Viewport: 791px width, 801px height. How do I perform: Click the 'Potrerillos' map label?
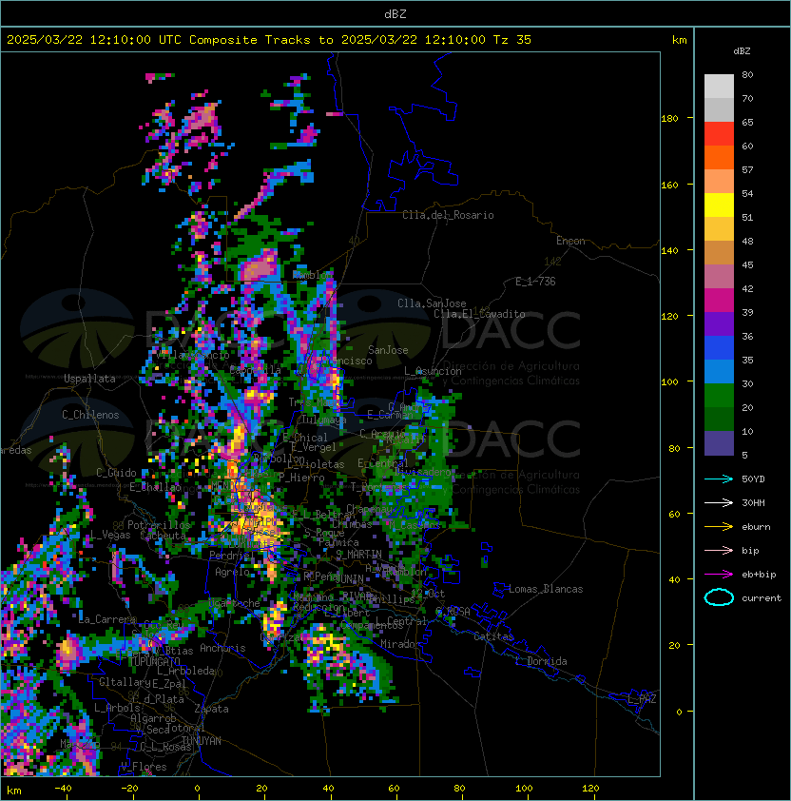159,525
